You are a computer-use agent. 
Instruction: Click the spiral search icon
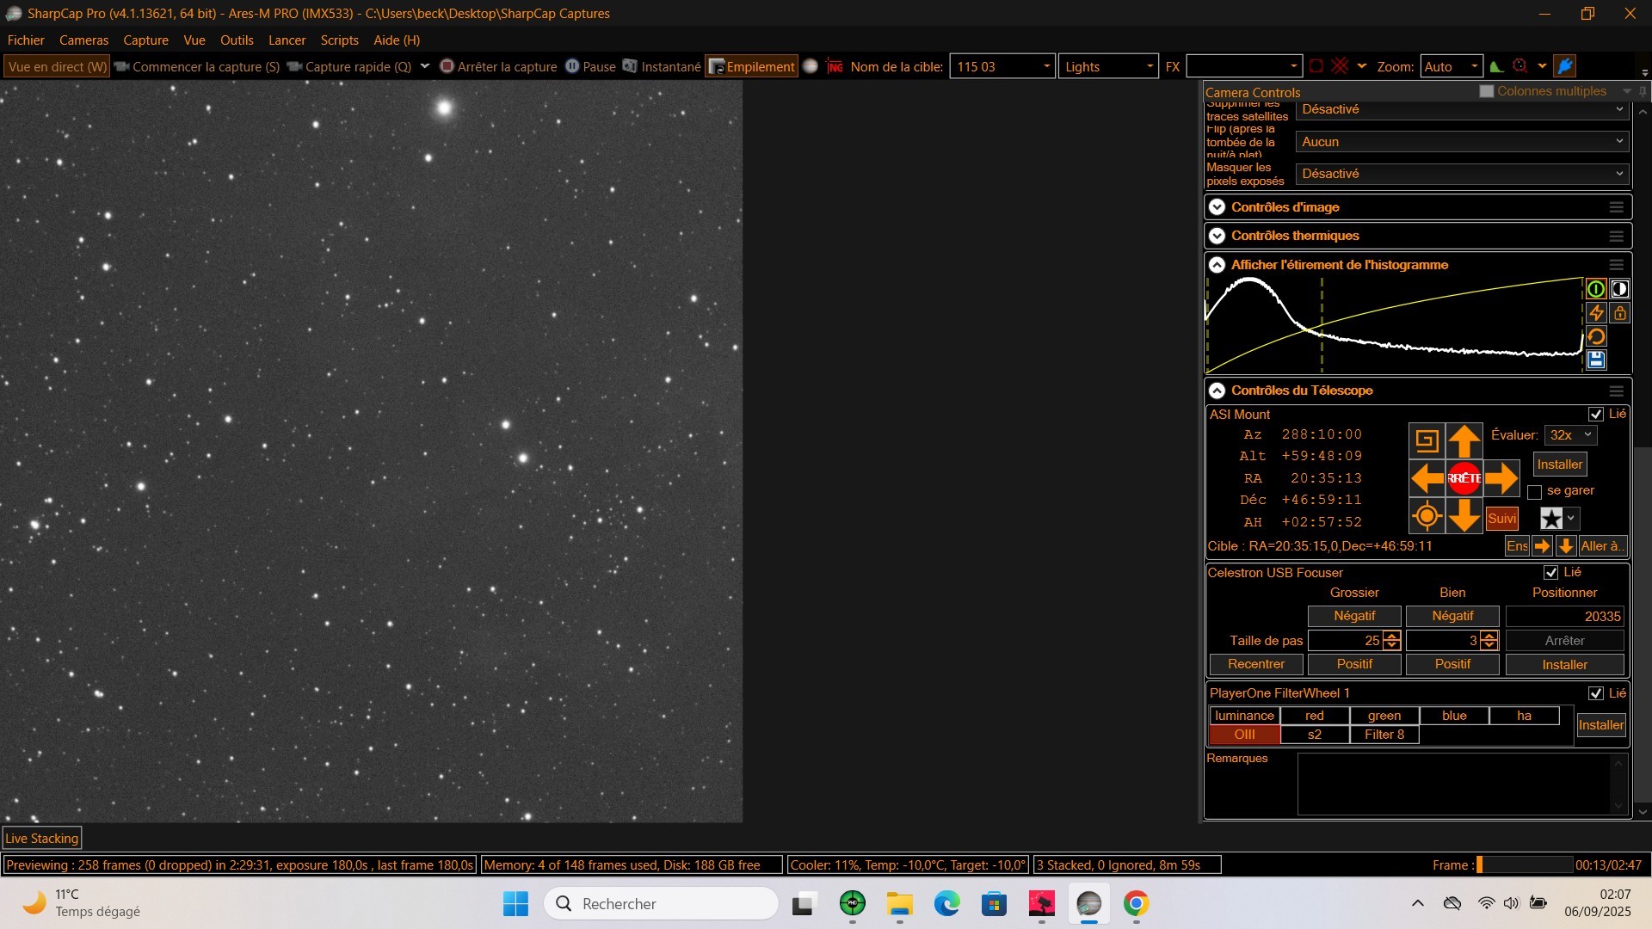point(1427,441)
